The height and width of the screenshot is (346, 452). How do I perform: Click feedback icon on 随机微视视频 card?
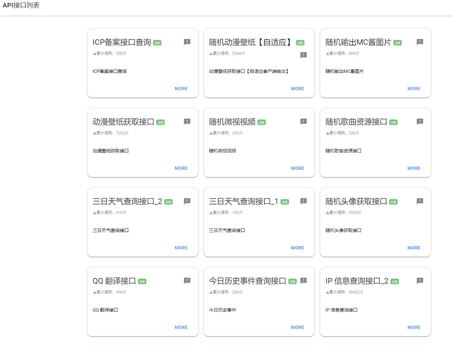303,121
